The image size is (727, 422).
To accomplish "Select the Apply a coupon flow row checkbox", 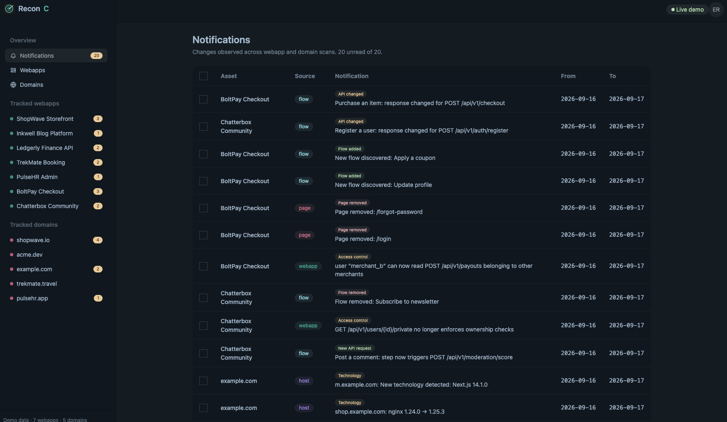I will point(203,154).
